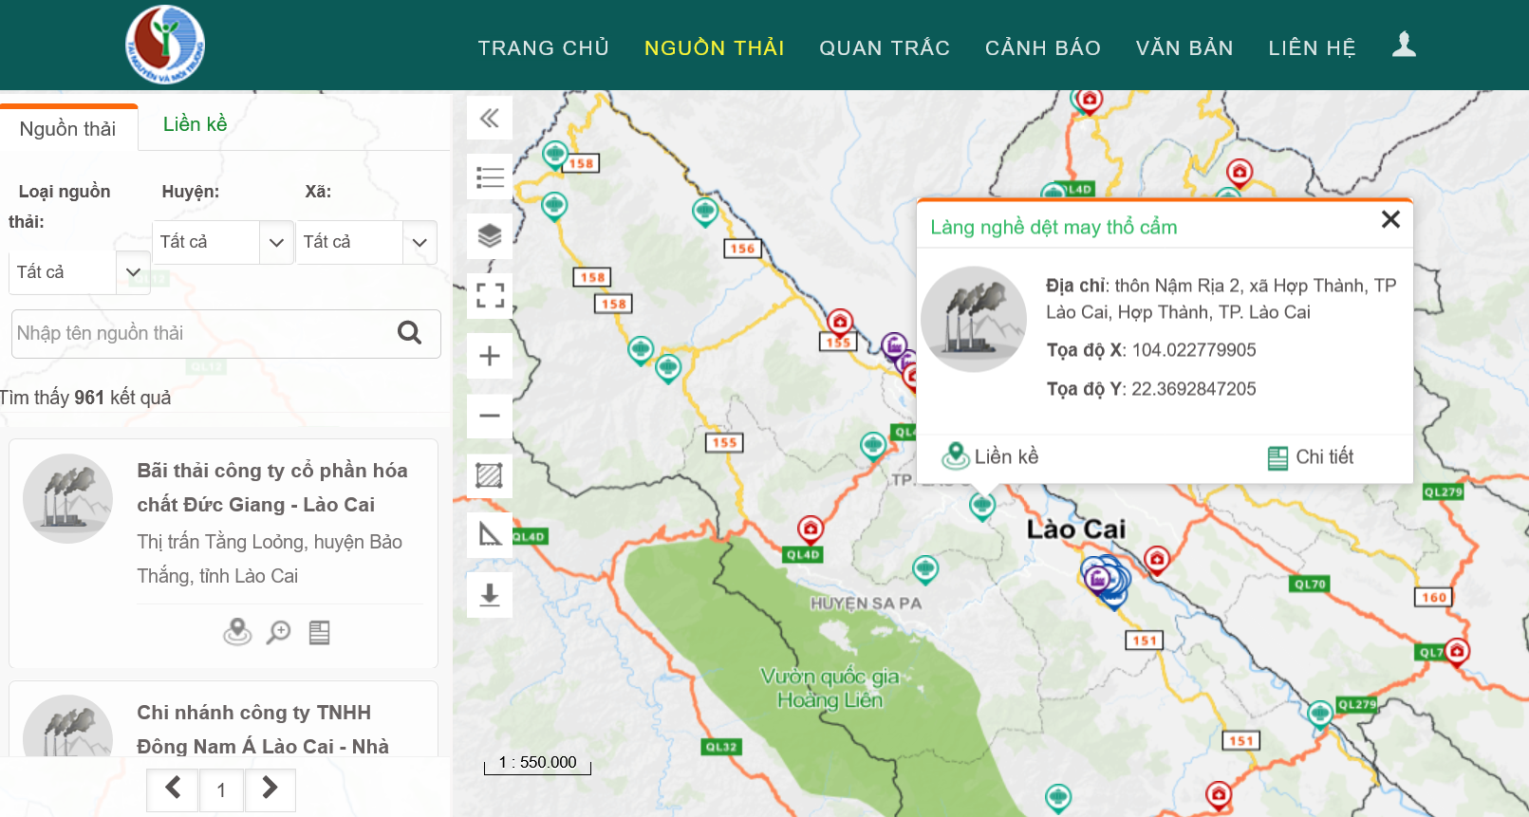Download the map data
This screenshot has width=1529, height=817.
click(x=490, y=595)
